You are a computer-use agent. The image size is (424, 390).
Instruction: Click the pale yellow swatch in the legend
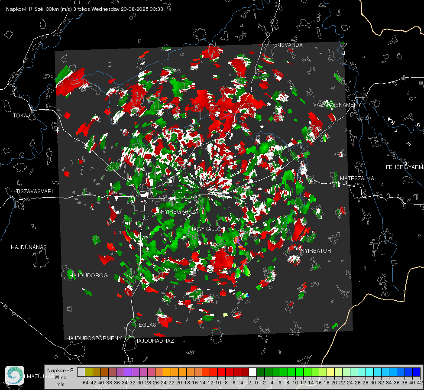[x=330, y=372]
